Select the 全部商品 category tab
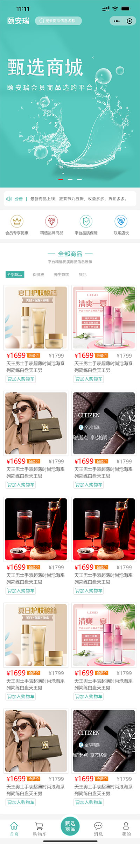Screen dimensions: 140x844 (x=14, y=275)
